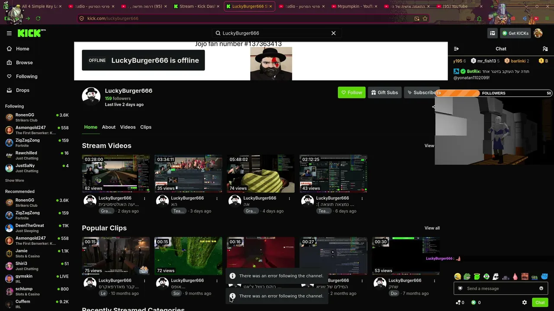
Task: Open options for the 4 days ago video
Action: point(290,198)
